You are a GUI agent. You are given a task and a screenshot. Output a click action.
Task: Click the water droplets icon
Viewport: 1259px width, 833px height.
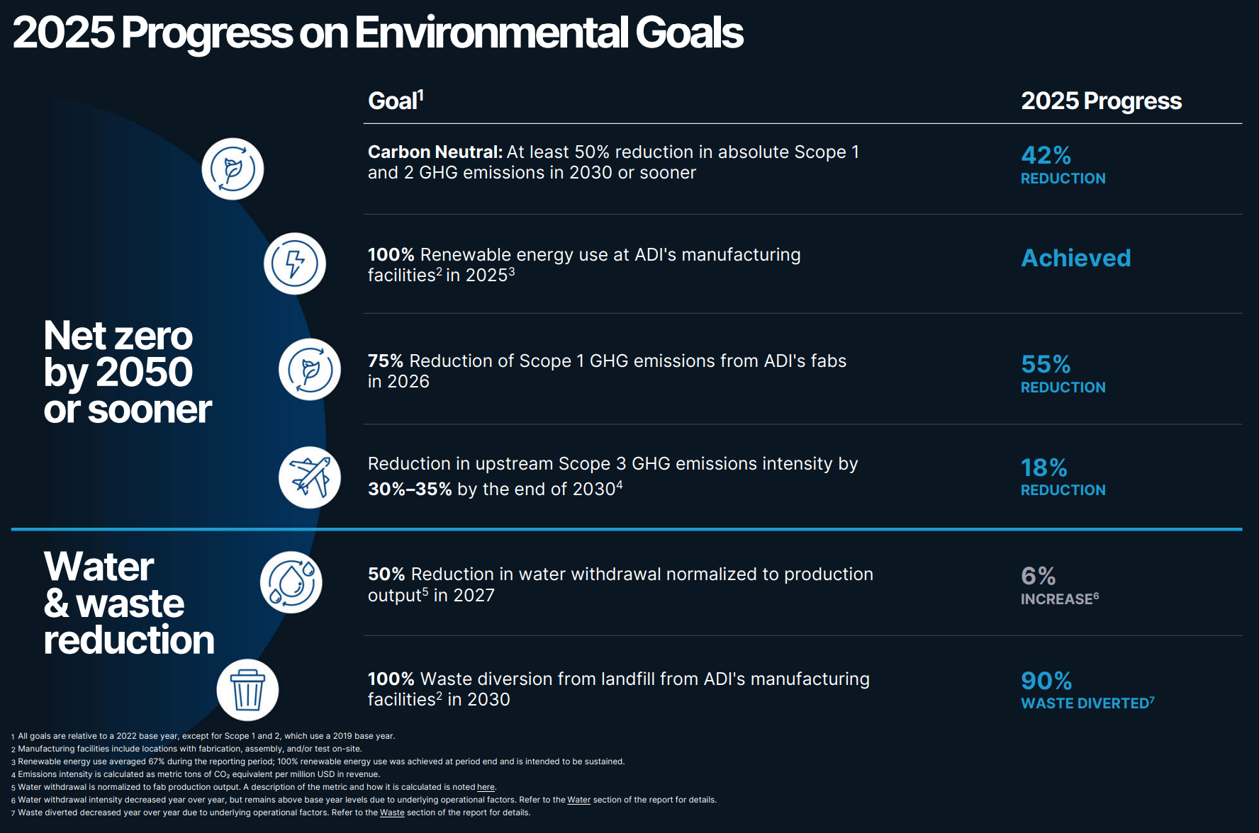click(291, 582)
